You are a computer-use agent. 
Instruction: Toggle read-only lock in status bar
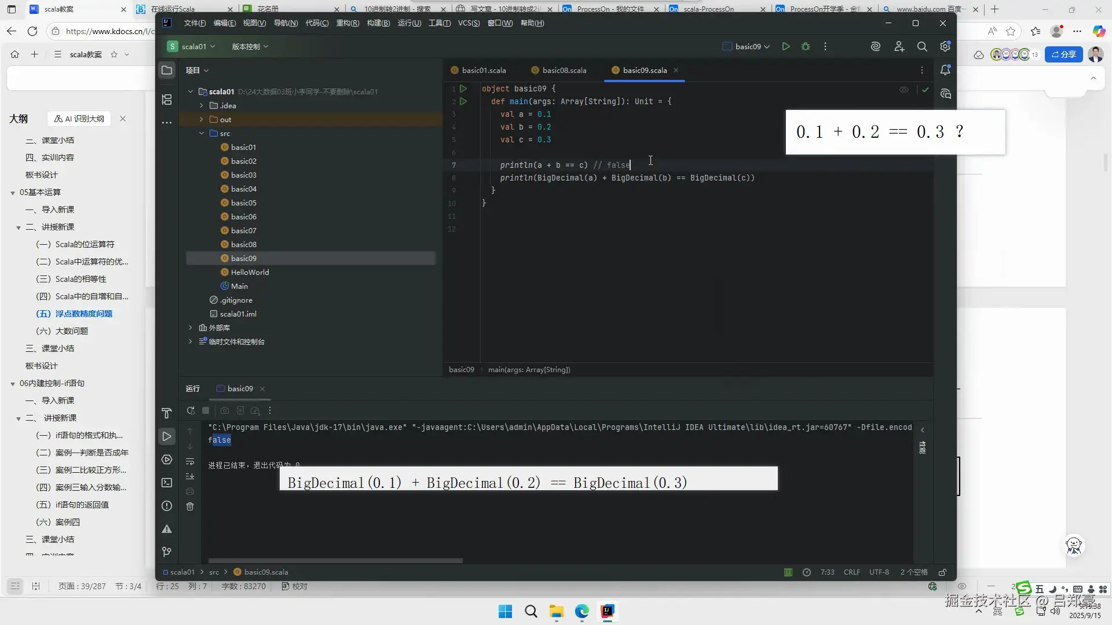click(x=942, y=572)
